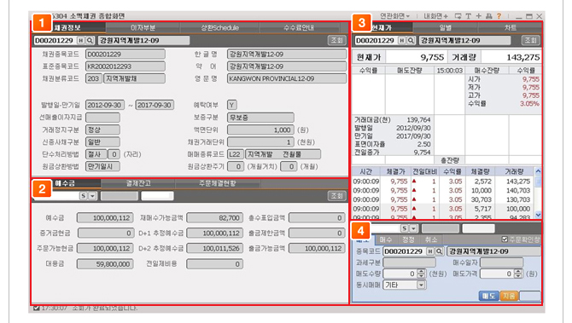
Task: Open the font size T icon
Action: pos(469,16)
